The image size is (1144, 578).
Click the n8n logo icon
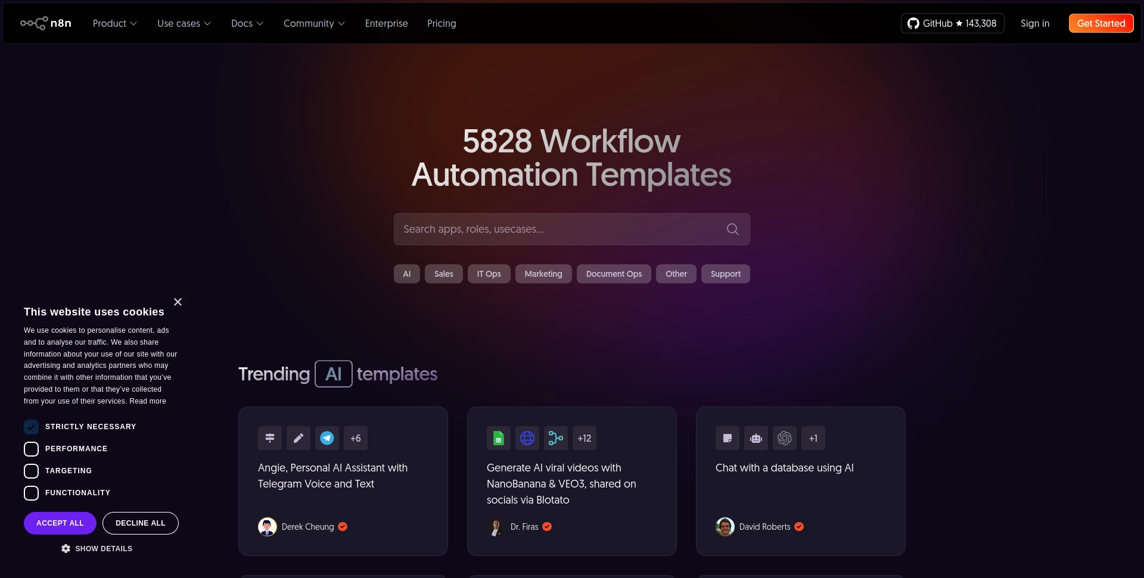(35, 23)
